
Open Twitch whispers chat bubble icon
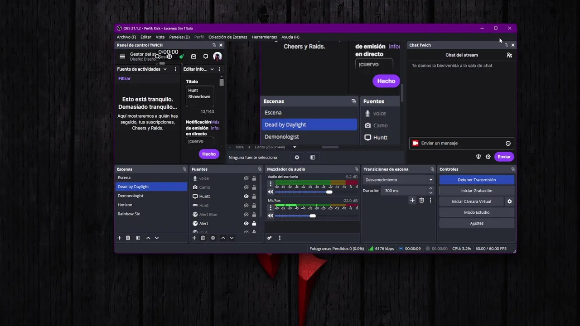pyautogui.click(x=206, y=57)
